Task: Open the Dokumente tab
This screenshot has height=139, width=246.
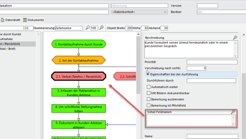Action: pos(34,20)
